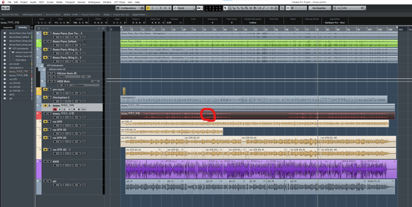Open the Project menu
Screen dimensions: 412x207
tap(24, 2)
